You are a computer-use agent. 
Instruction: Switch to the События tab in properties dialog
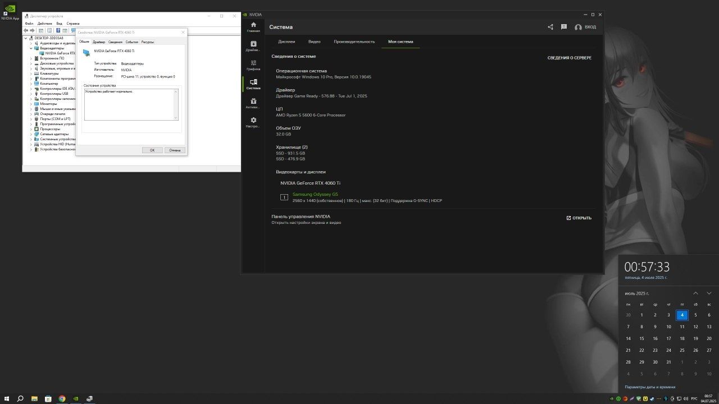click(132, 42)
